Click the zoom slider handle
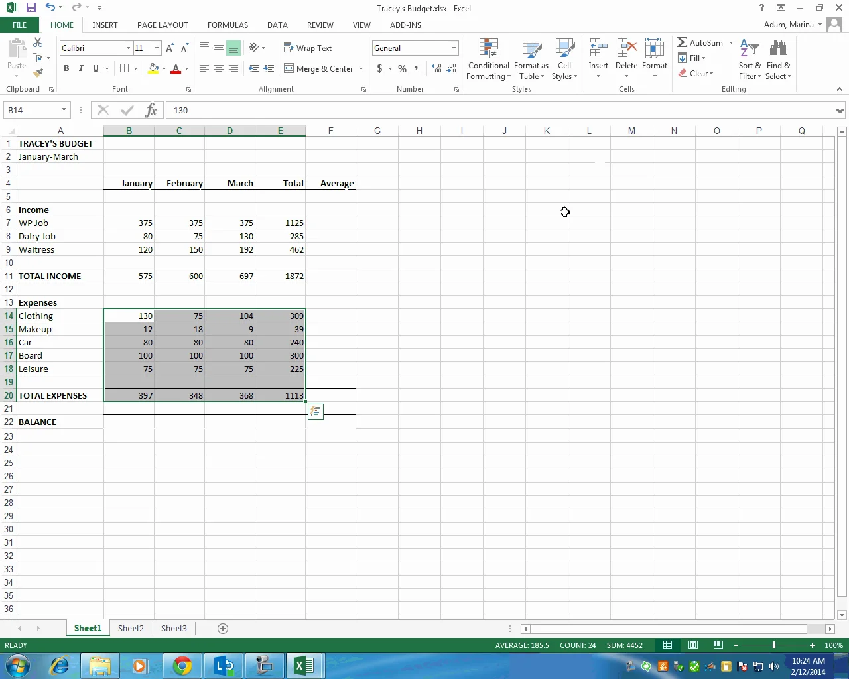 coord(773,645)
